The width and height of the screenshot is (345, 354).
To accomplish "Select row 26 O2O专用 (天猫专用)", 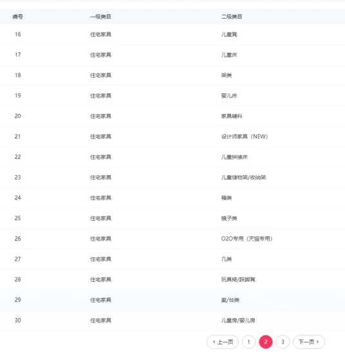I will (172, 239).
